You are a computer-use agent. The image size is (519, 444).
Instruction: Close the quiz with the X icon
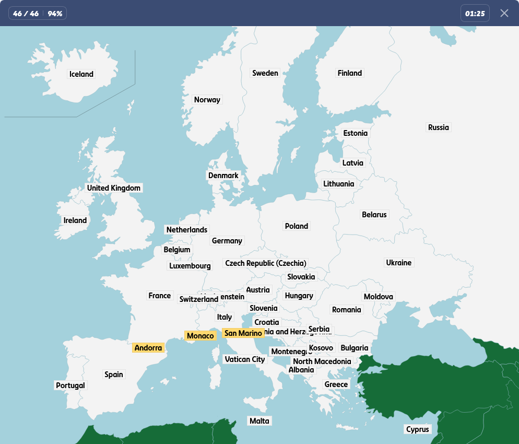click(x=504, y=13)
